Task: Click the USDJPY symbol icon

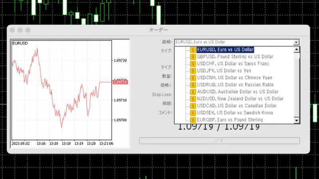Action: pyautogui.click(x=193, y=71)
